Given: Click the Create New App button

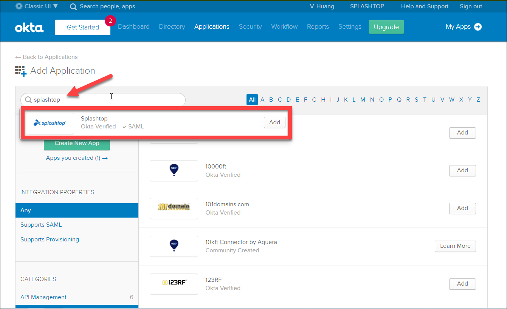Looking at the screenshot, I should click(x=77, y=143).
